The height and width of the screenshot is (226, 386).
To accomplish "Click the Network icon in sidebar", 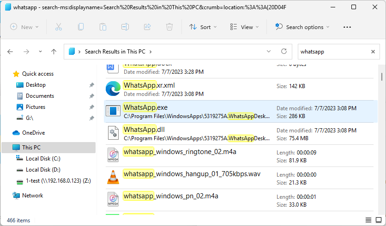I will 16,196.
